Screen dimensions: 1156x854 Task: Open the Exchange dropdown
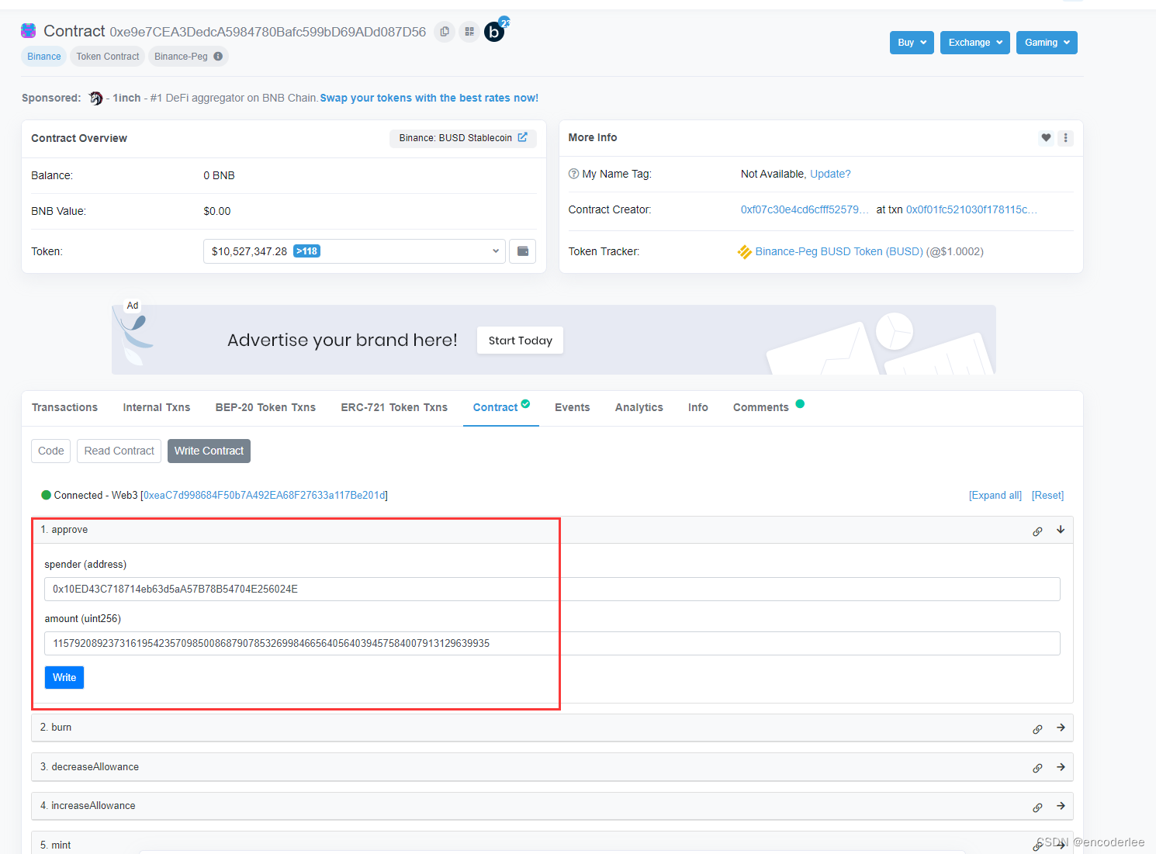tap(975, 43)
